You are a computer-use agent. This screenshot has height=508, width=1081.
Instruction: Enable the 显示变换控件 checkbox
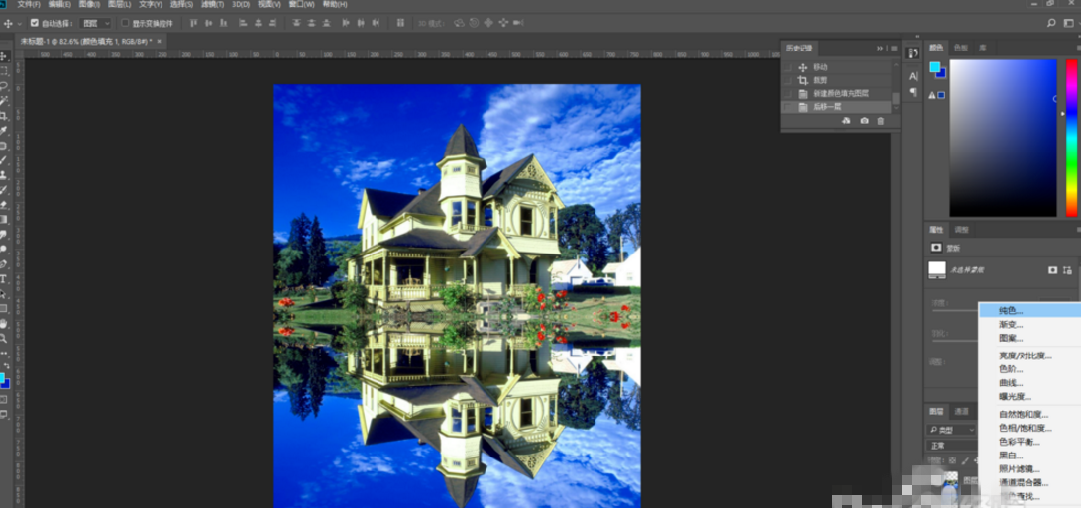(125, 23)
